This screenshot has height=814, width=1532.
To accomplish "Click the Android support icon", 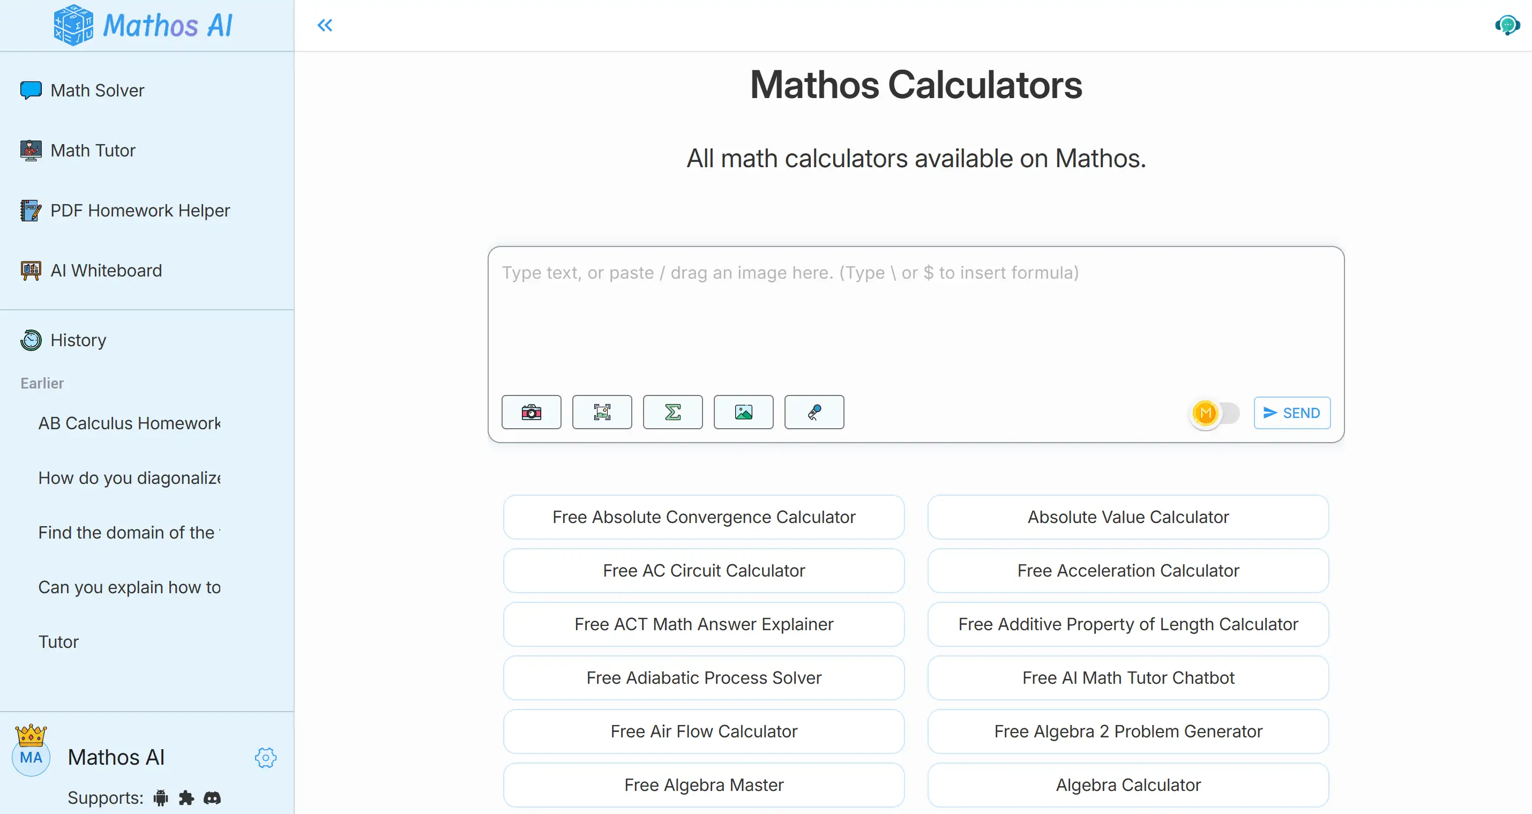I will coord(161,798).
